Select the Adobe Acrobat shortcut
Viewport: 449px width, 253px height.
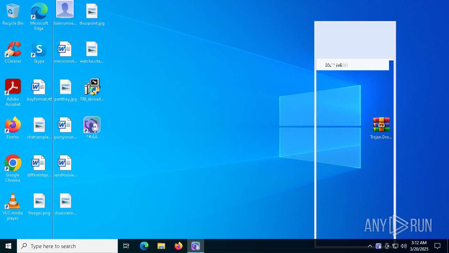click(13, 93)
